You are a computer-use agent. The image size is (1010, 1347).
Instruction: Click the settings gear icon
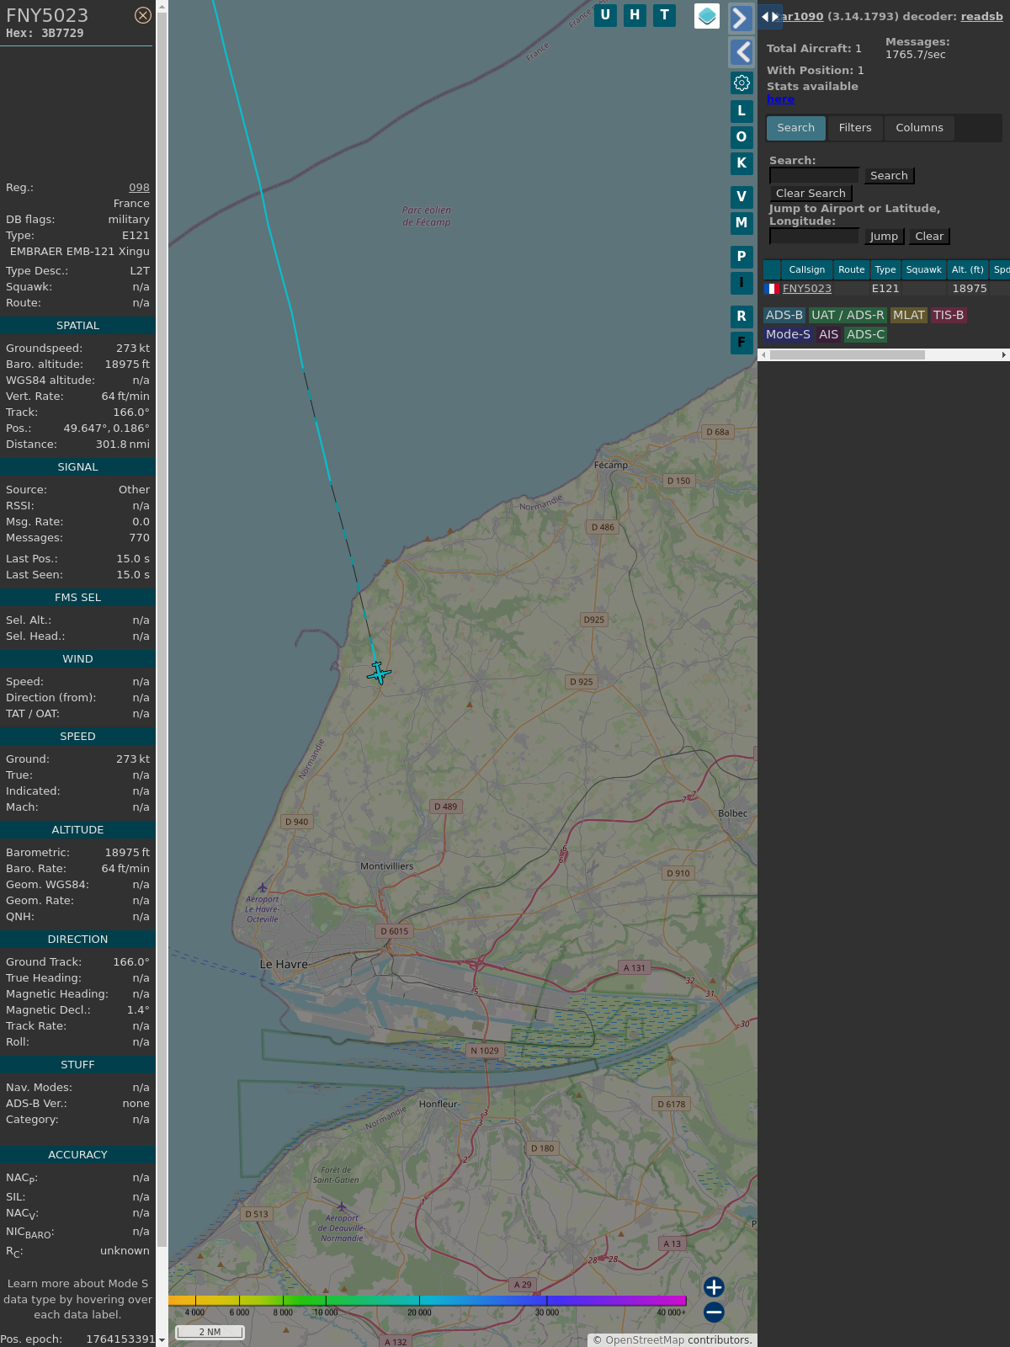(x=742, y=83)
